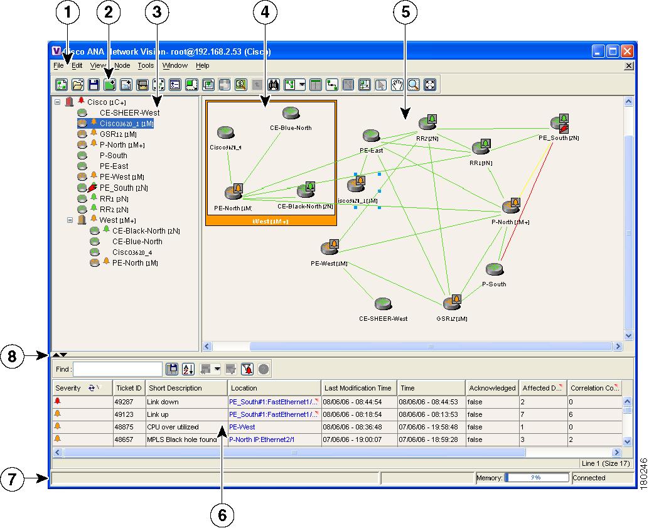Click the green add-to-map plus icon
This screenshot has height=528, width=649.
point(110,85)
